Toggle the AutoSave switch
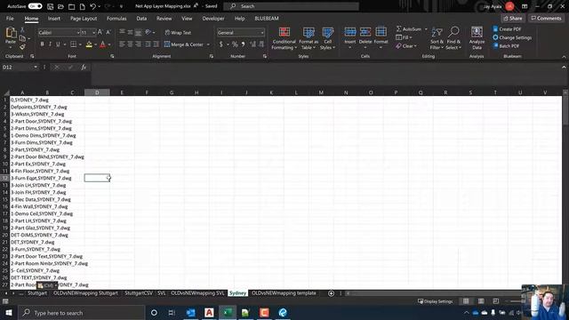569x320 pixels. [36, 6]
